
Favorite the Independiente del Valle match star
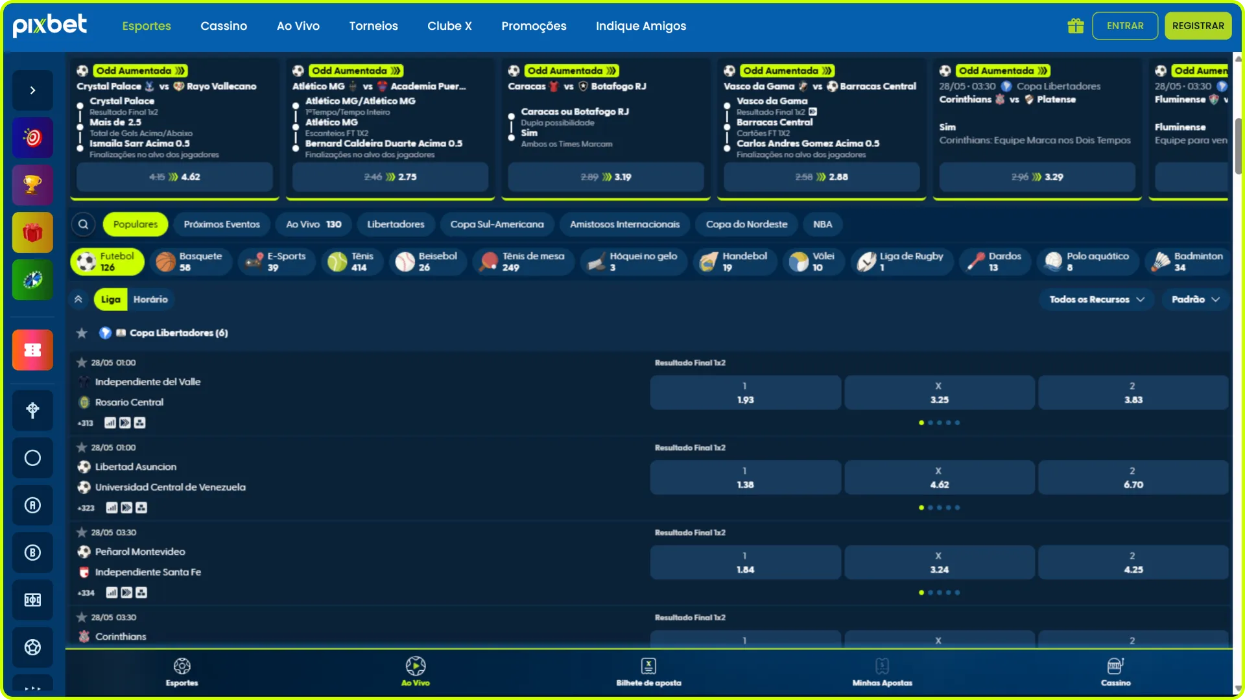click(x=82, y=363)
